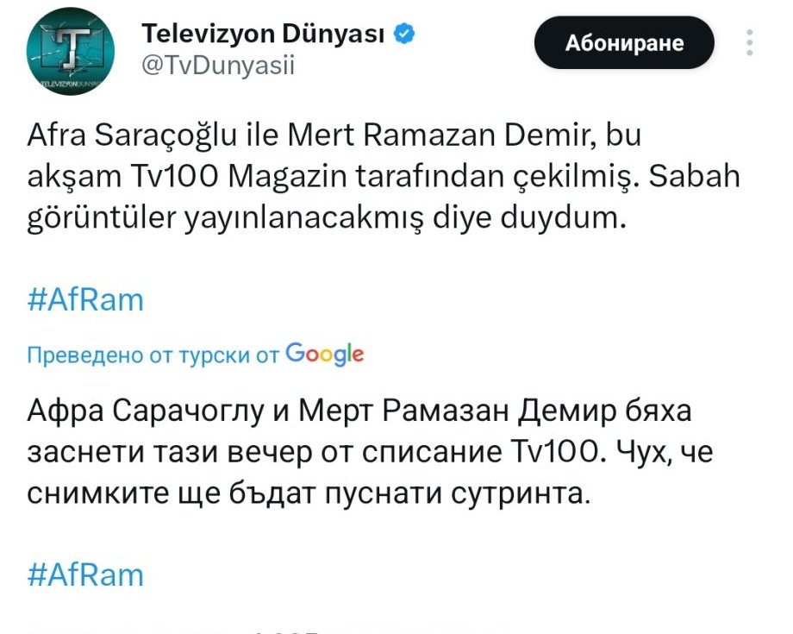This screenshot has height=634, width=793.
Task: Open the #AfRam hashtag under Bulgarian translation
Action: tap(85, 575)
